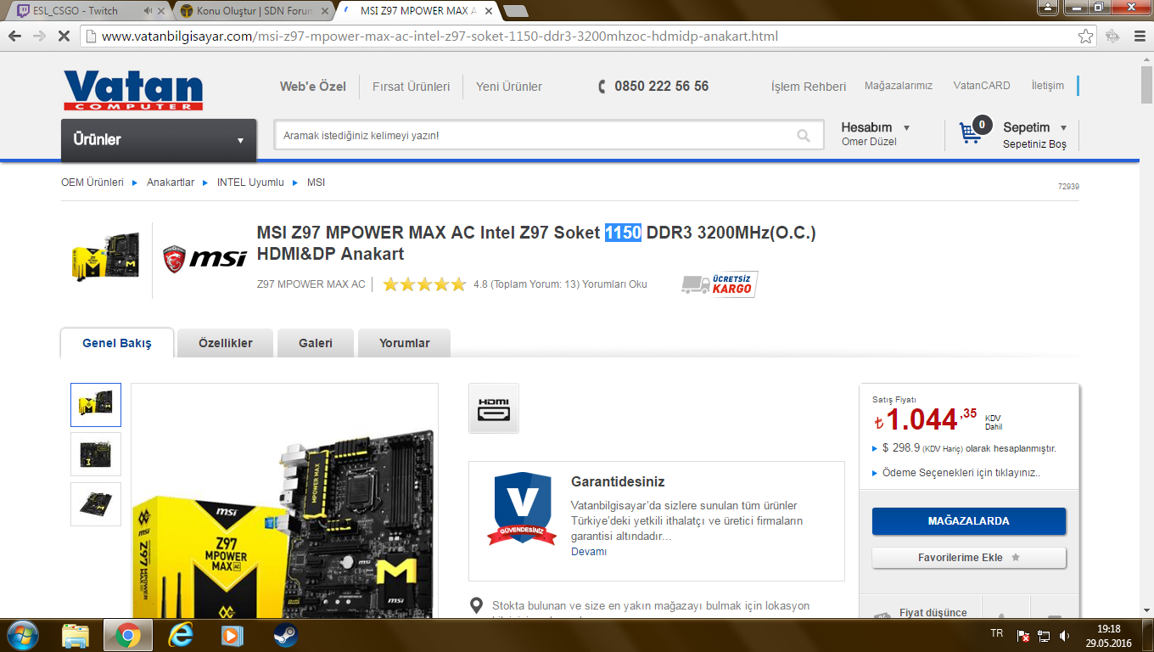The height and width of the screenshot is (652, 1154).
Task: Select the third product thumbnail
Action: (96, 504)
